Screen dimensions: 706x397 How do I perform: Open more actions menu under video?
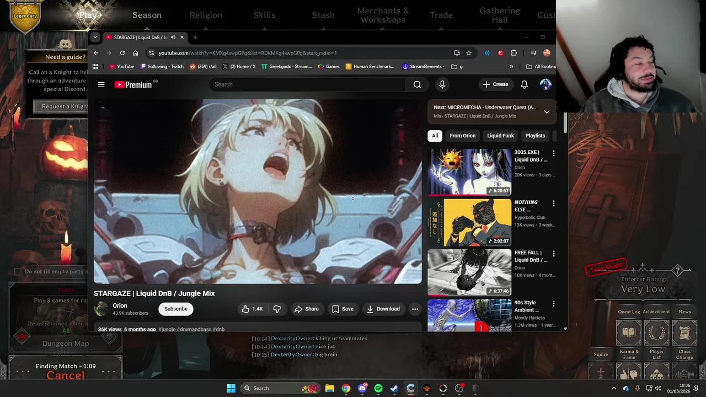coord(415,309)
